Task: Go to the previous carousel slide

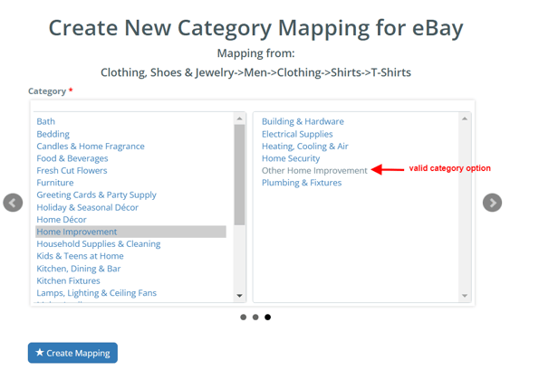Action: coord(13,203)
